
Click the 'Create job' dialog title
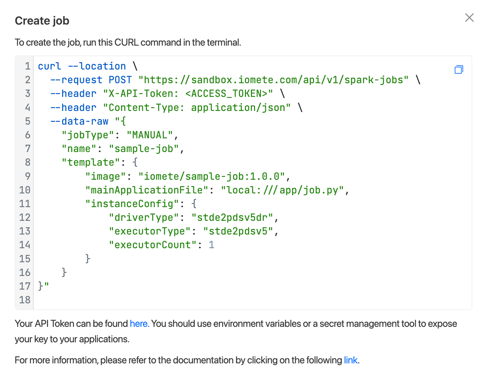click(42, 21)
